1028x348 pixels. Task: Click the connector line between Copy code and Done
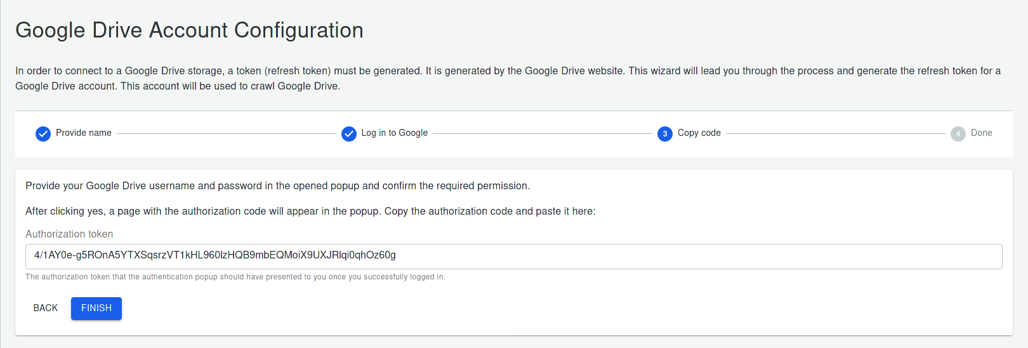[x=835, y=133]
